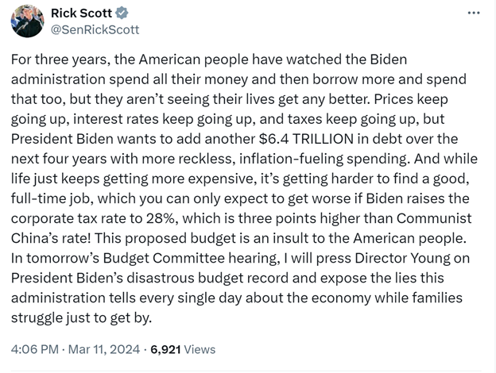Open the three-dot more options menu
The image size is (496, 373).
point(474,13)
